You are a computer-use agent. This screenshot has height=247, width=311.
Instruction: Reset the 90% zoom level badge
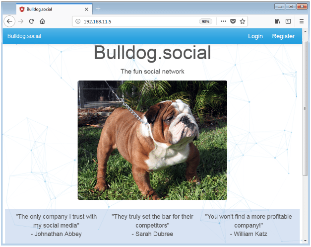tap(205, 21)
